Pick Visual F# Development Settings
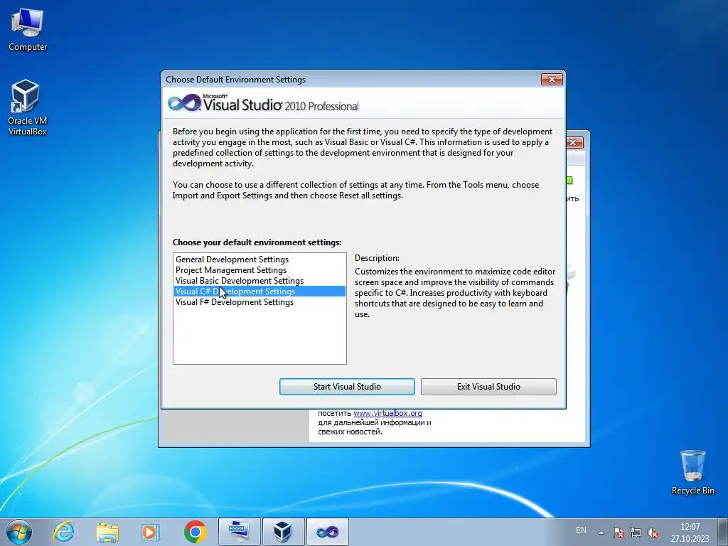The height and width of the screenshot is (546, 728). (259, 302)
